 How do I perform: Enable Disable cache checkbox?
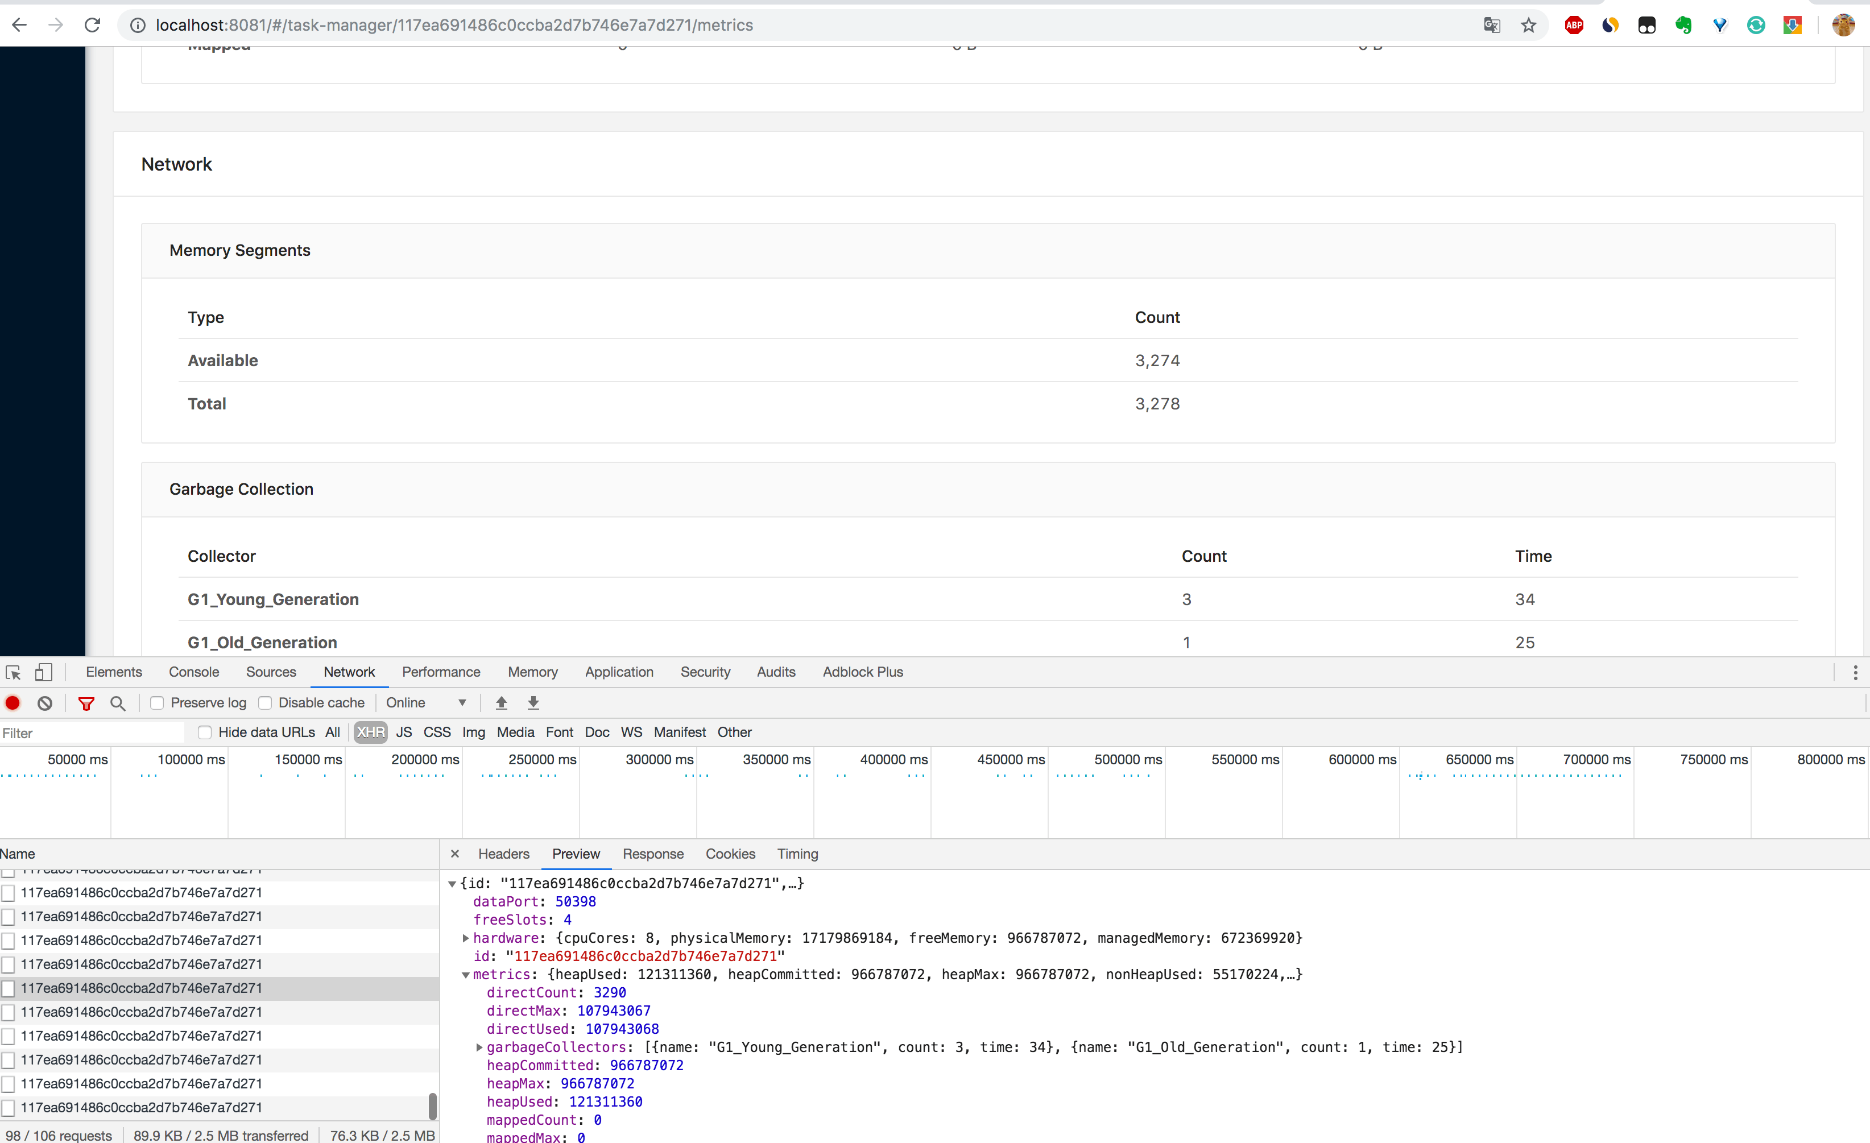pyautogui.click(x=265, y=703)
